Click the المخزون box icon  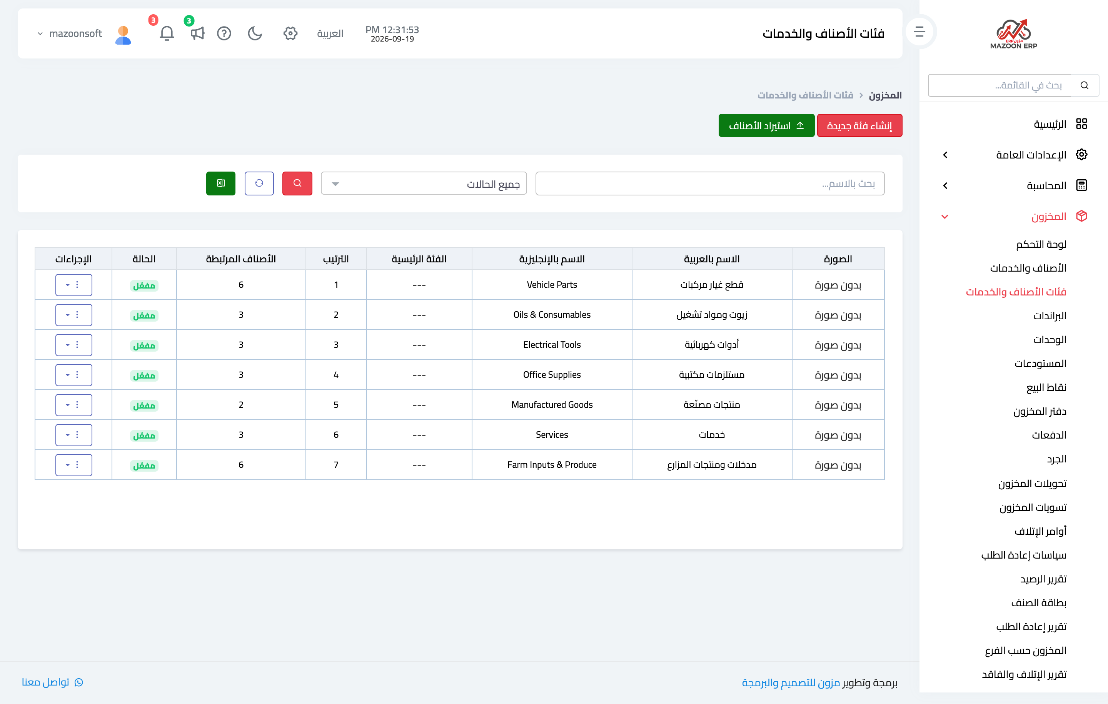tap(1081, 216)
